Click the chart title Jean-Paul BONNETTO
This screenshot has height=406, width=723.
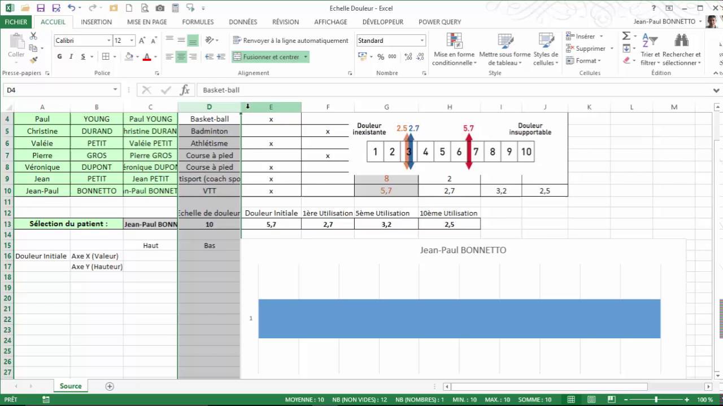[463, 250]
